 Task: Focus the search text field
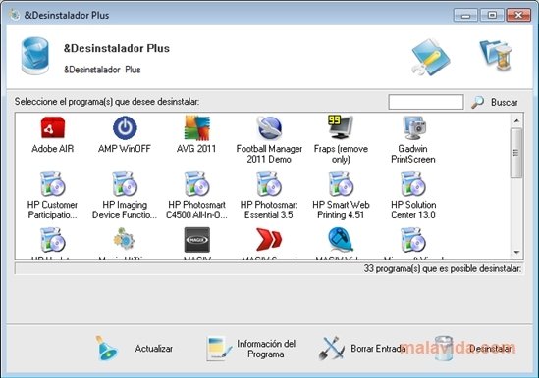point(426,102)
